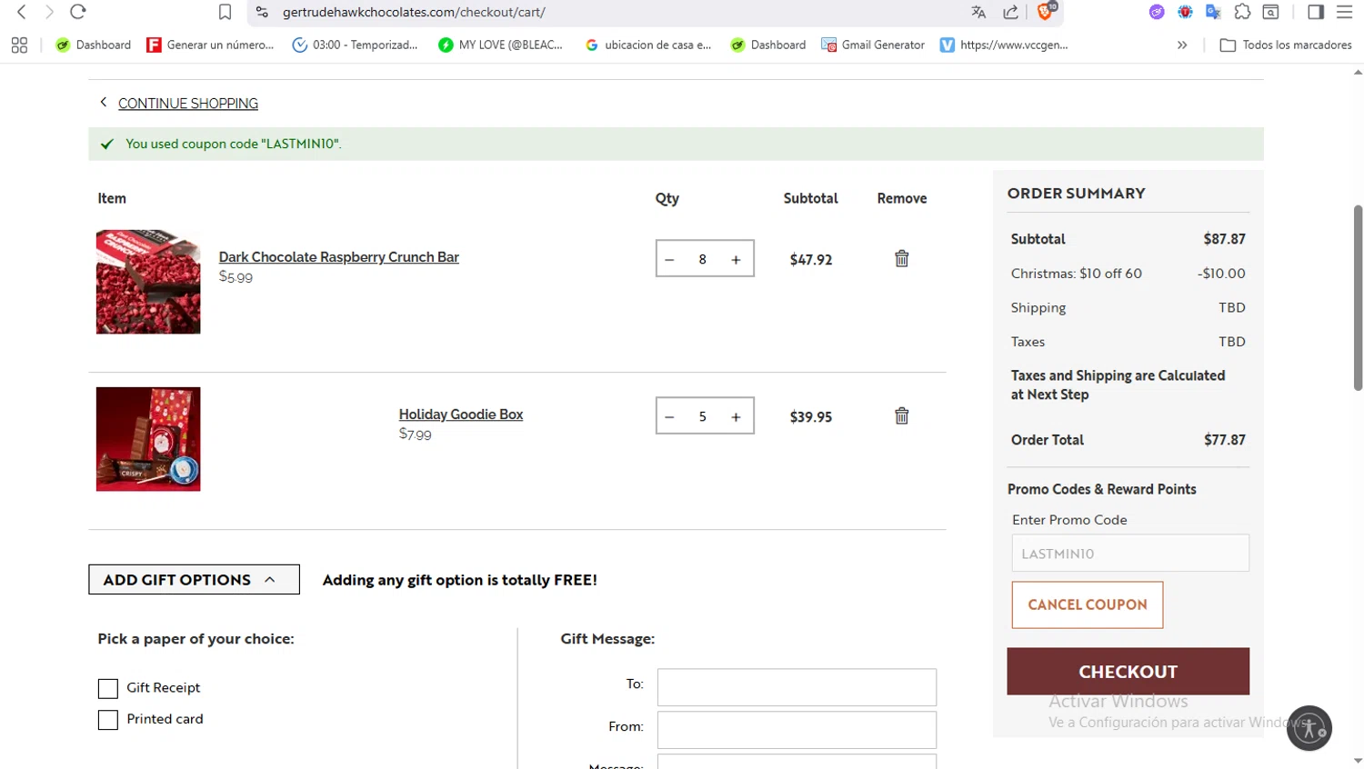Image resolution: width=1364 pixels, height=769 pixels.
Task: Increase Holiday Goodie Box quantity
Action: pos(736,416)
